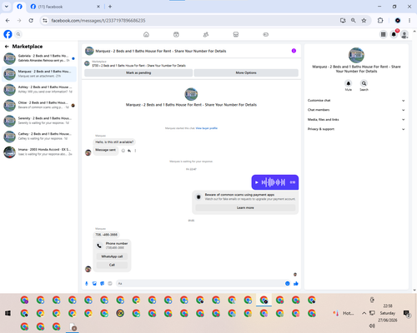
Task: Open the Friends tab icon
Action: 206,34
